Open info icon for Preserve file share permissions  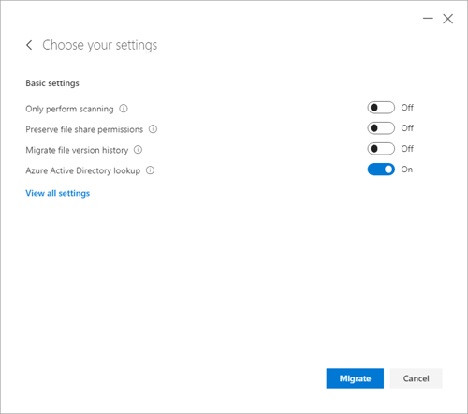tap(153, 129)
